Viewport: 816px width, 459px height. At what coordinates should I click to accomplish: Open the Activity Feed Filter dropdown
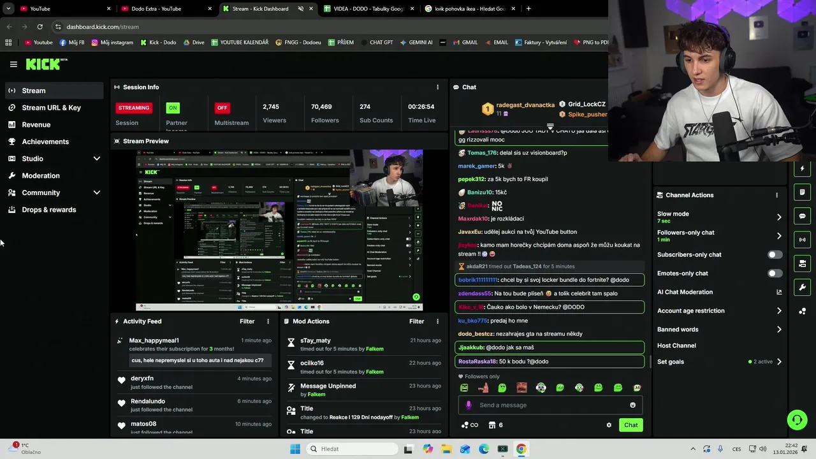(247, 321)
